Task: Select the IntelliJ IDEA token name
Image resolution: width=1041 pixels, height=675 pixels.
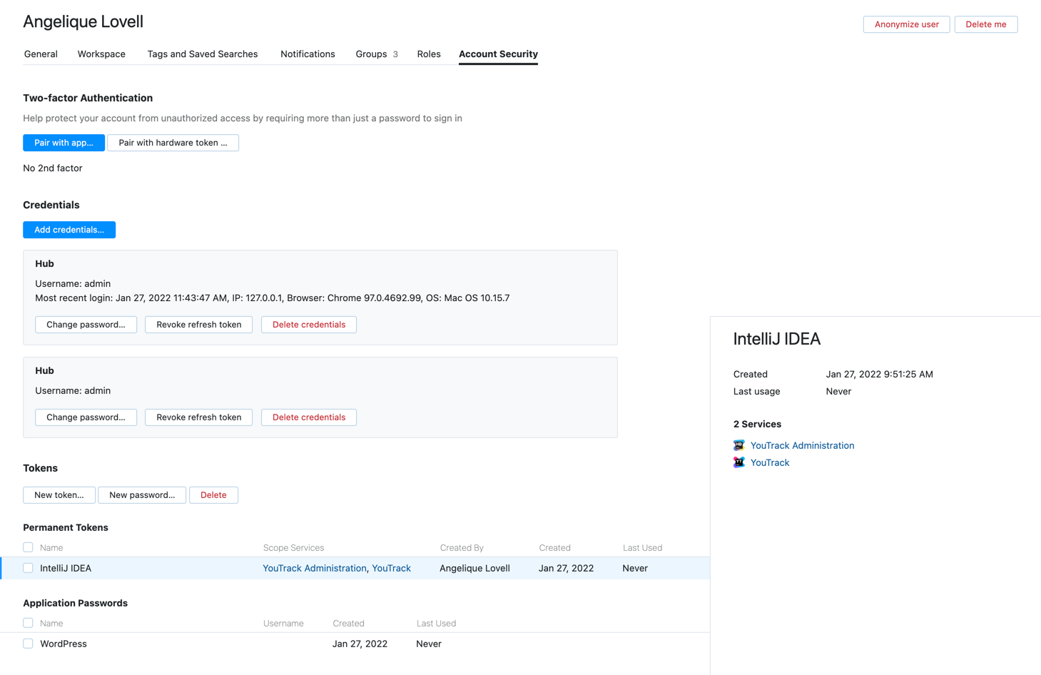Action: [x=66, y=569]
